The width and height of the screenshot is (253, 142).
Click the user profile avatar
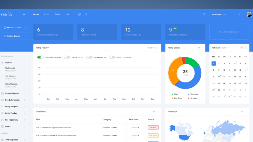coord(249,14)
